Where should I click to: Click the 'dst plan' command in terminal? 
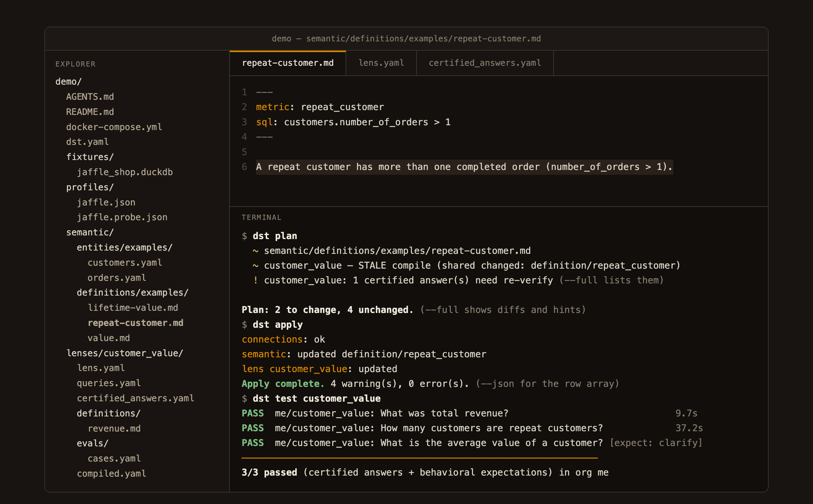point(275,236)
